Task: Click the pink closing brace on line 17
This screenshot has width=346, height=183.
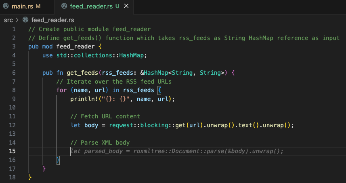Action: (x=44, y=168)
